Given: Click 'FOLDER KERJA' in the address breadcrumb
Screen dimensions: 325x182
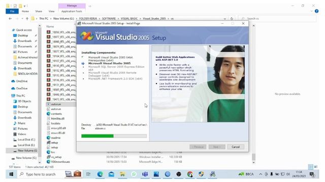Looking at the screenshot, I should pyautogui.click(x=88, y=19).
